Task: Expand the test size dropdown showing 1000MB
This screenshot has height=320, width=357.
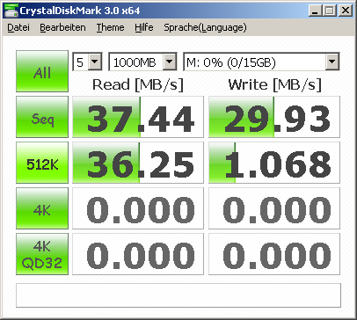Action: (x=170, y=62)
